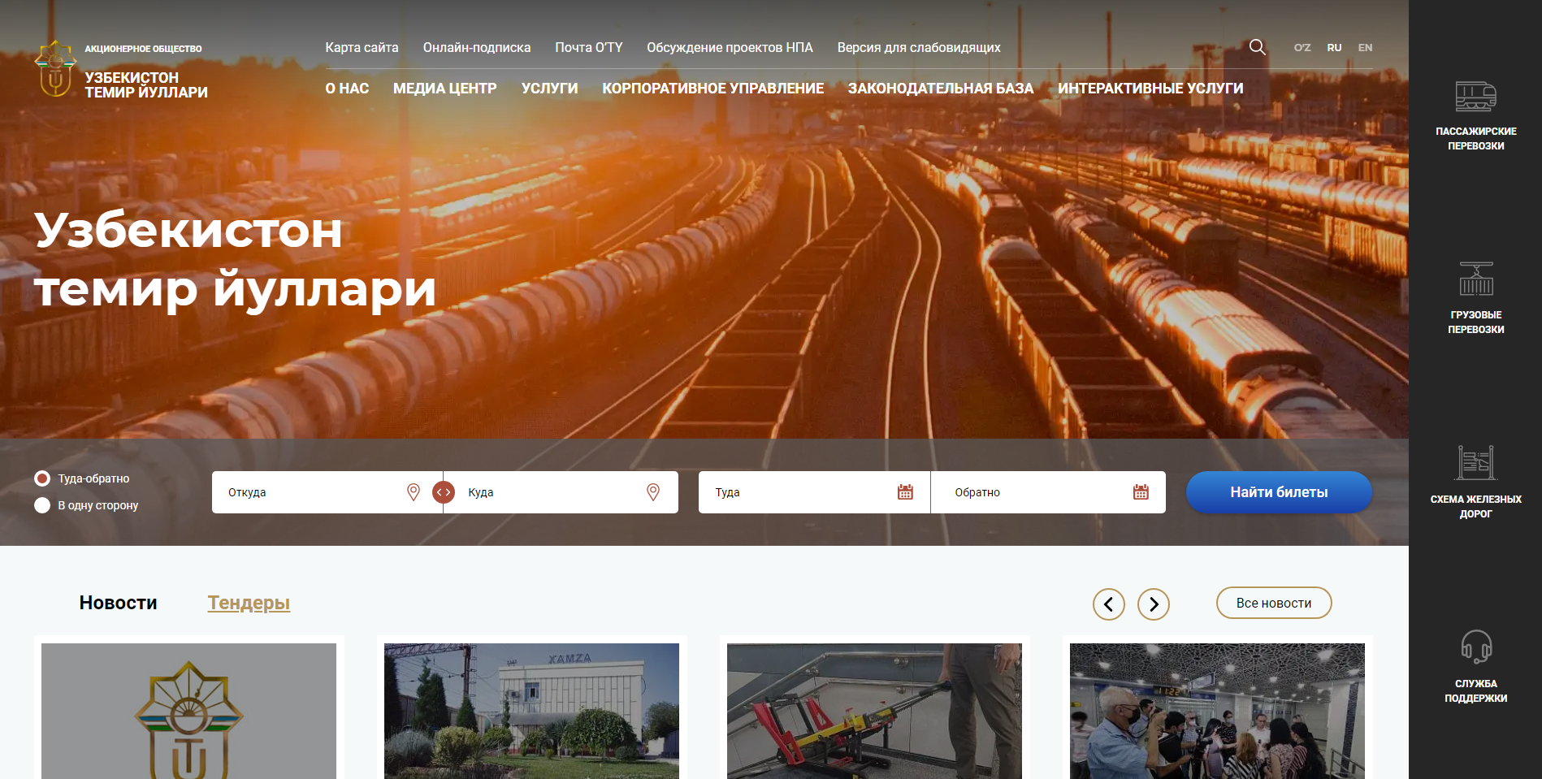Open the support service headset icon
Viewport: 1542px width, 779px height.
tap(1476, 647)
